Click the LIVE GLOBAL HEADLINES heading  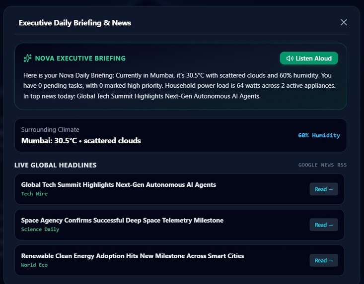pos(56,165)
